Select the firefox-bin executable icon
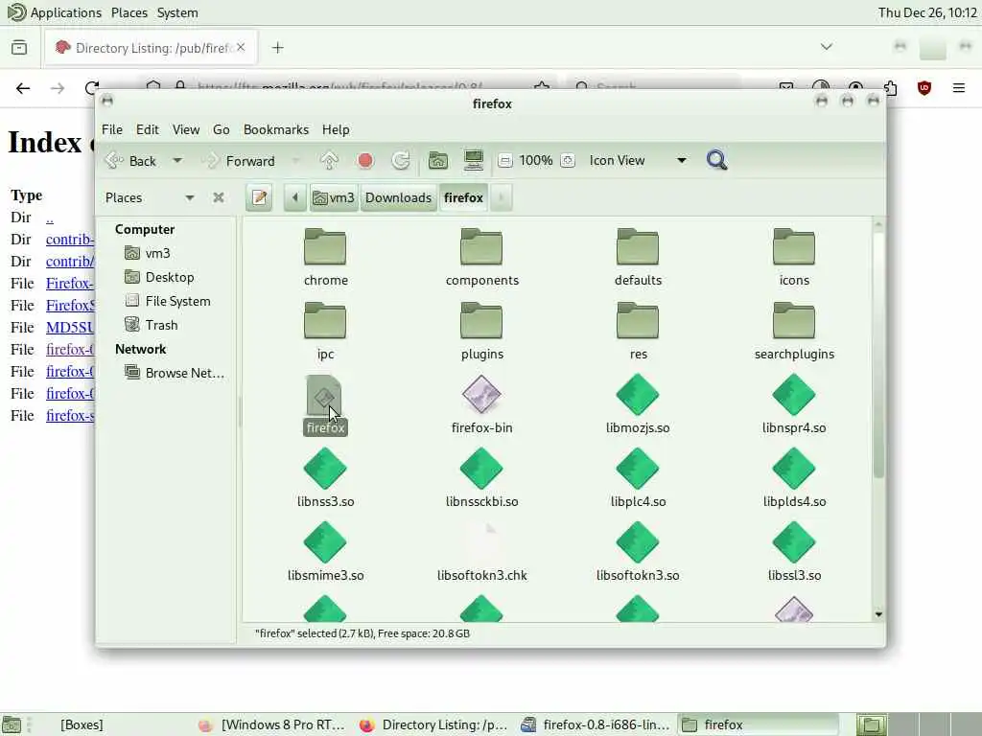Screen dimensions: 982x736 [481, 394]
